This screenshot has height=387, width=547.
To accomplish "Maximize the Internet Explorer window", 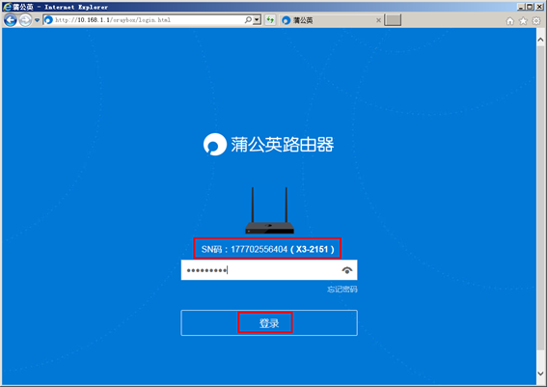I will (x=530, y=7).
